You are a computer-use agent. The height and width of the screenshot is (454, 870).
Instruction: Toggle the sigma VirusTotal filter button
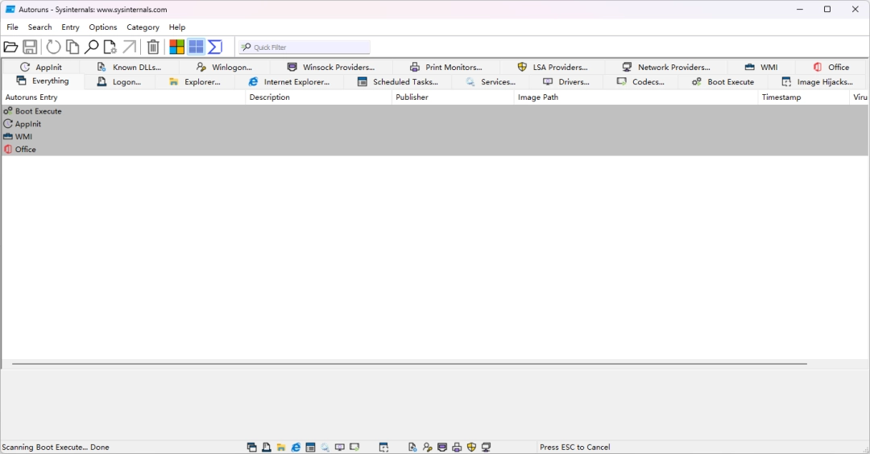click(x=215, y=47)
